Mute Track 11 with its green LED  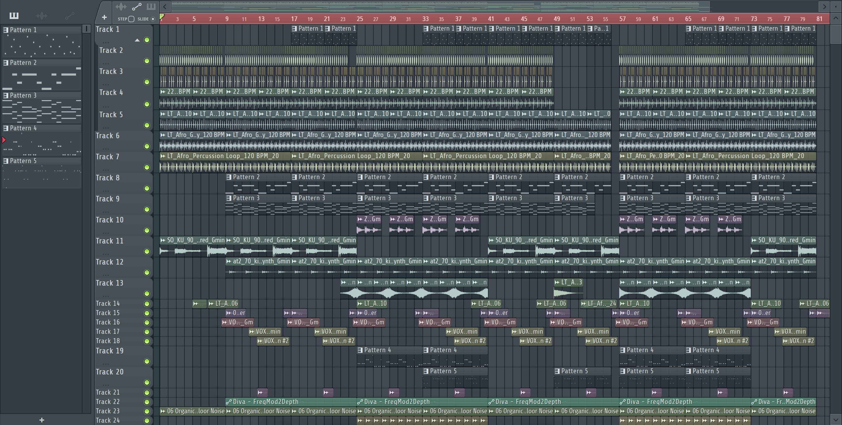[147, 251]
